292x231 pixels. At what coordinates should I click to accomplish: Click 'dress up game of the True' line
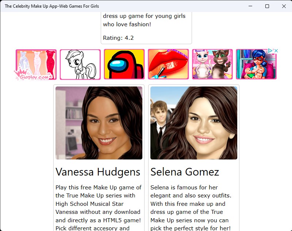(187, 212)
